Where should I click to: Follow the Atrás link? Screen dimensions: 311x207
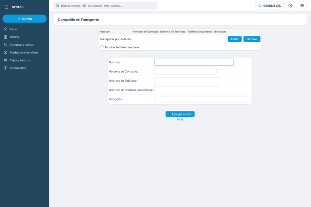[x=180, y=120]
